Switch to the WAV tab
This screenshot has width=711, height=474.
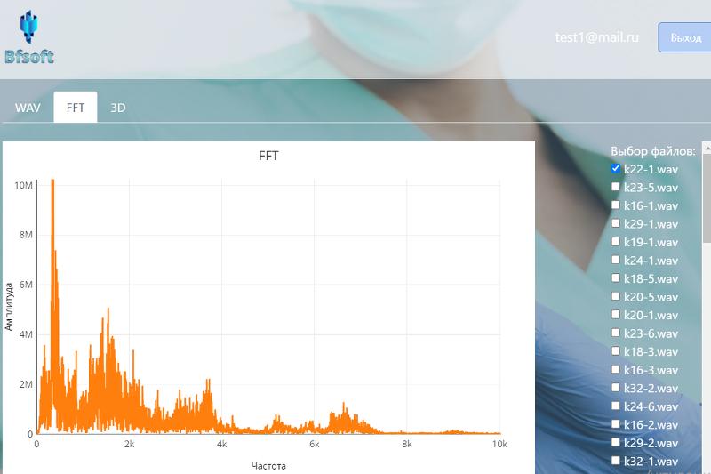pos(28,108)
